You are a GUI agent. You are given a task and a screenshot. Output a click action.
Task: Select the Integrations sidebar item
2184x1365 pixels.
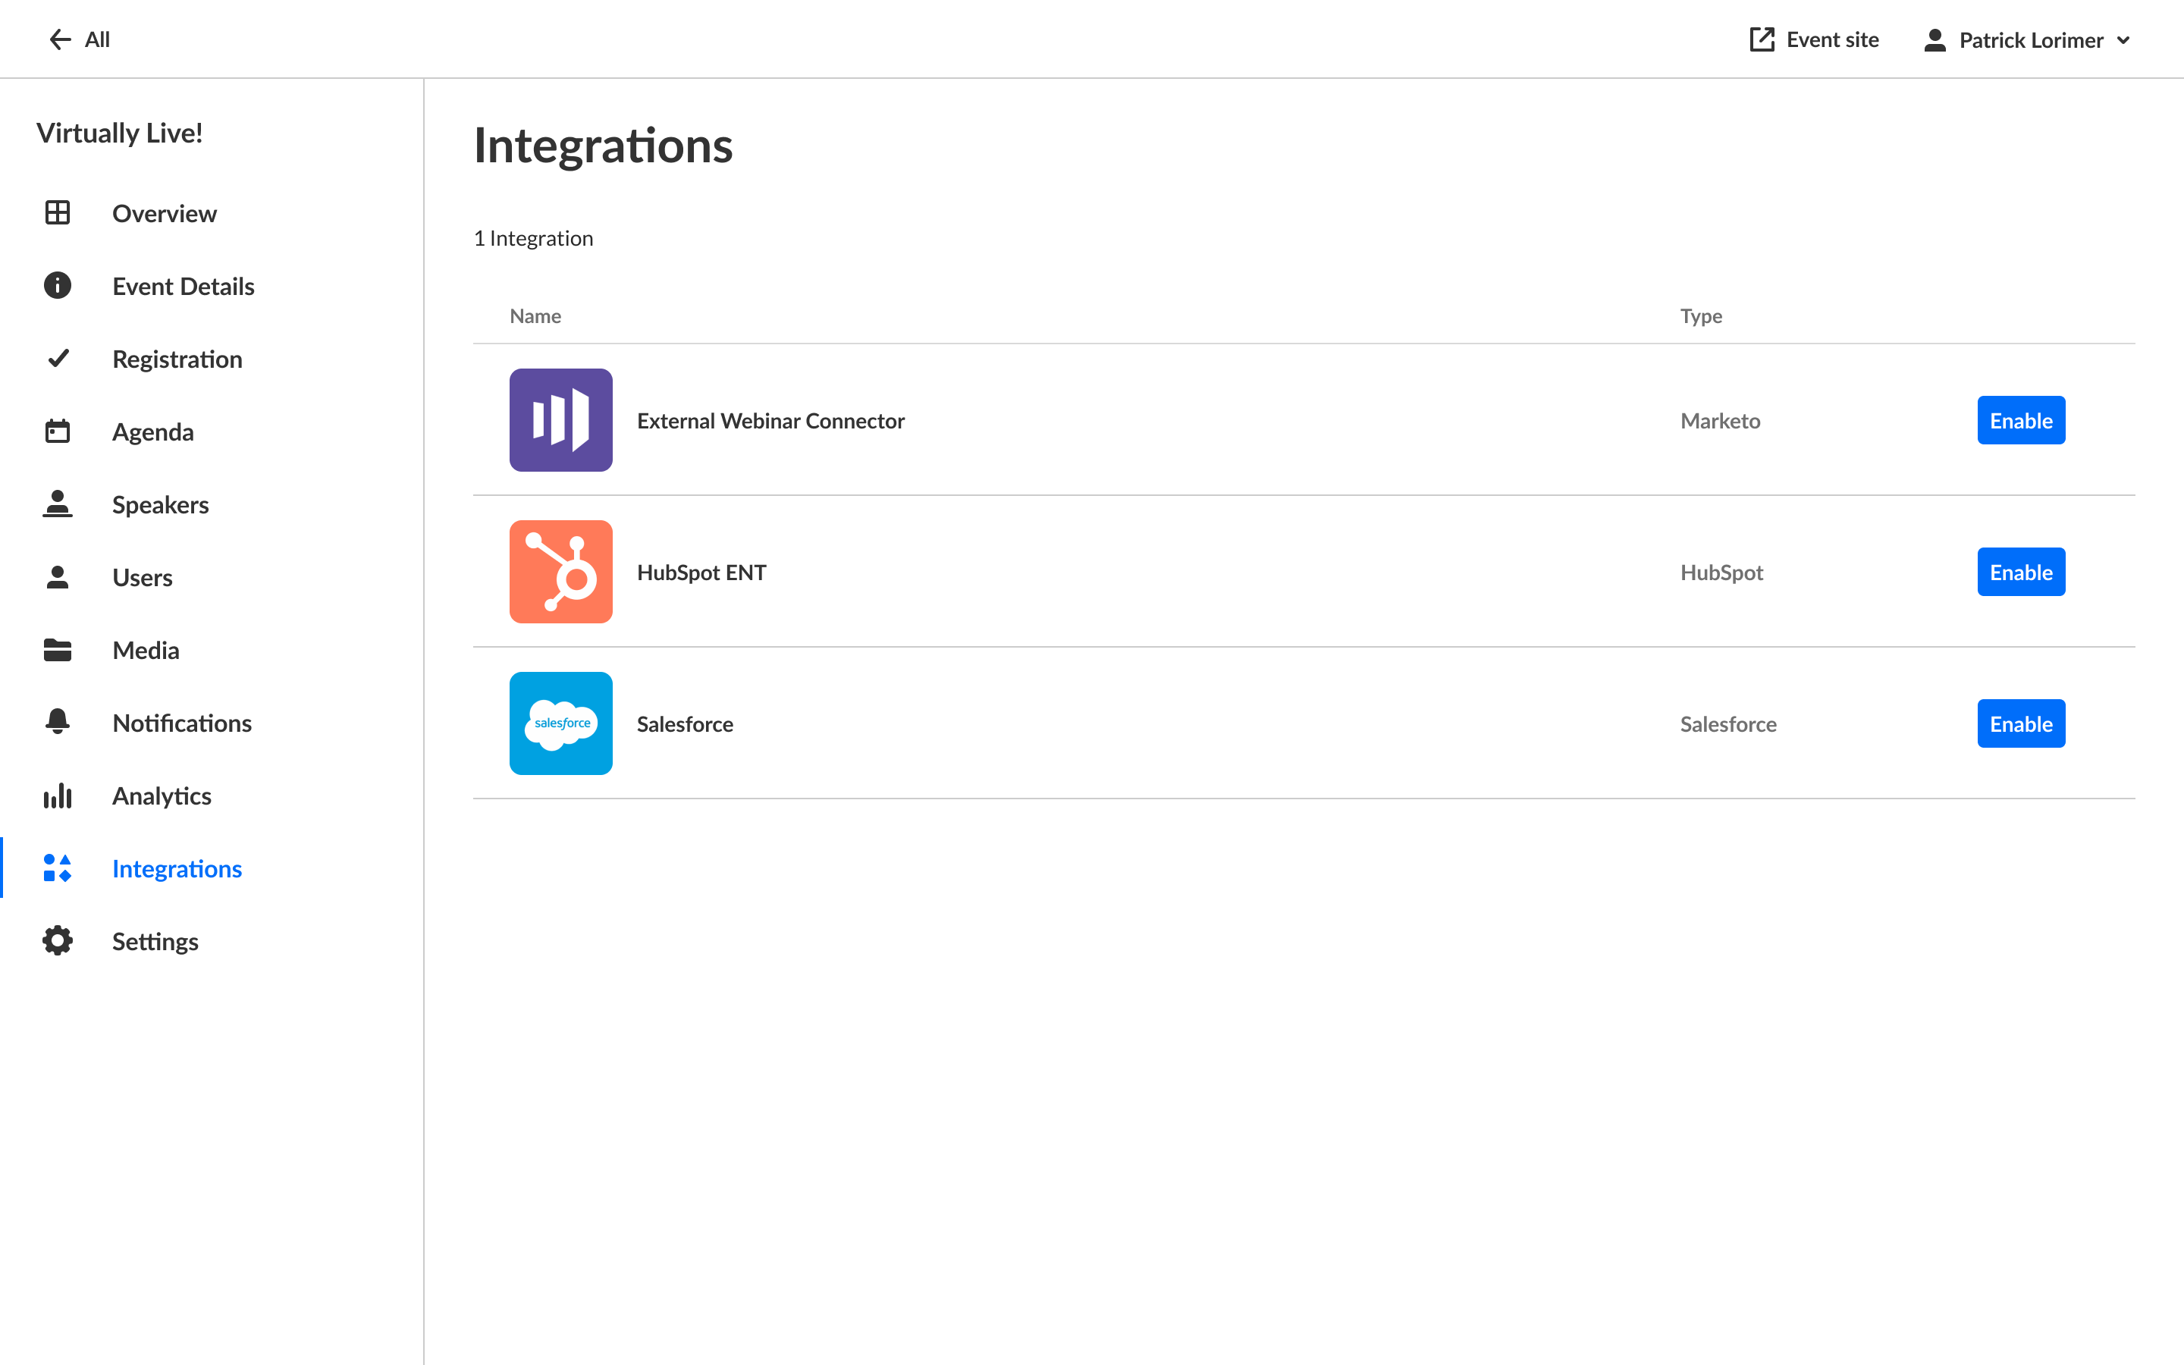pyautogui.click(x=177, y=868)
